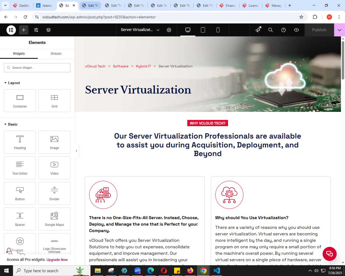Show hidden system tray icons
The width and height of the screenshot is (345, 276).
pos(310,271)
